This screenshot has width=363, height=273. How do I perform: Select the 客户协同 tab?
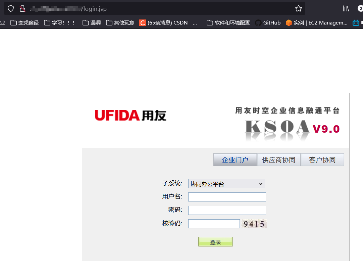(322, 160)
